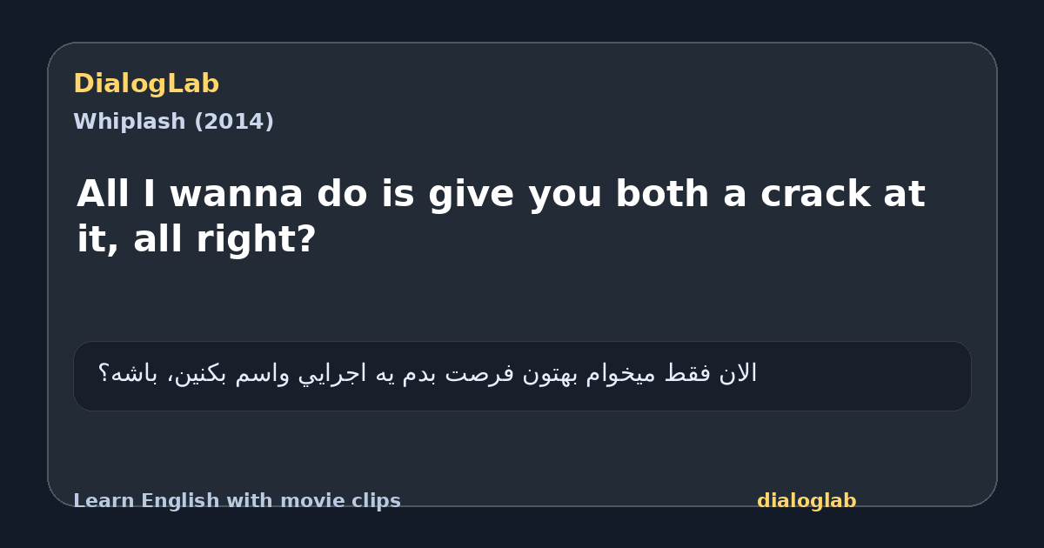Select the English quote beginning "All I wanna"
Image resolution: width=1044 pixels, height=548 pixels.
pyautogui.click(x=501, y=216)
